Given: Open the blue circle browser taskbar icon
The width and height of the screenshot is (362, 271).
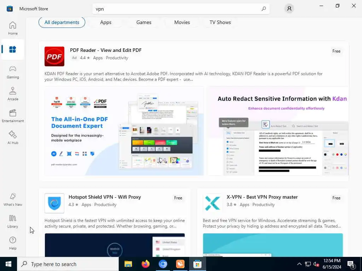Looking at the screenshot, I should [x=163, y=264].
